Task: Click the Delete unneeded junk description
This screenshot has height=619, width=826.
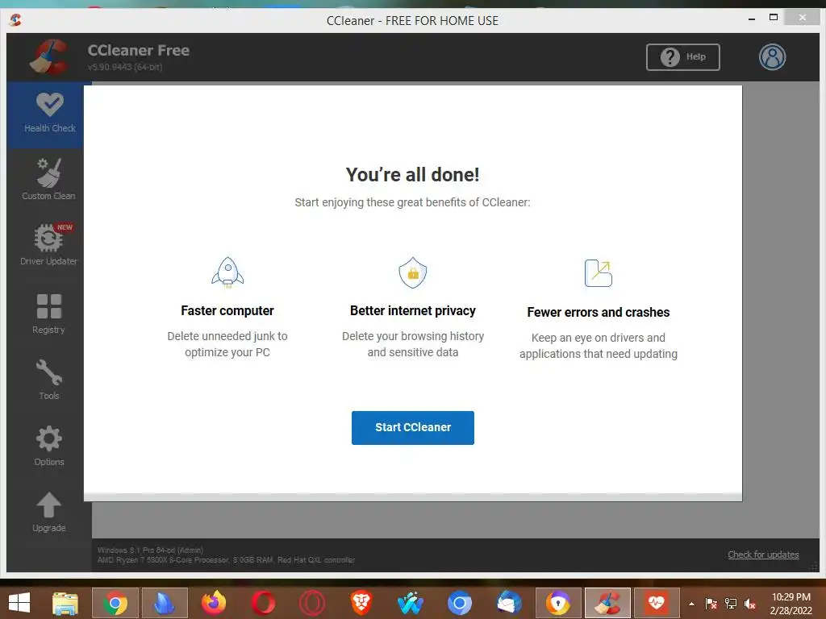Action: (227, 344)
